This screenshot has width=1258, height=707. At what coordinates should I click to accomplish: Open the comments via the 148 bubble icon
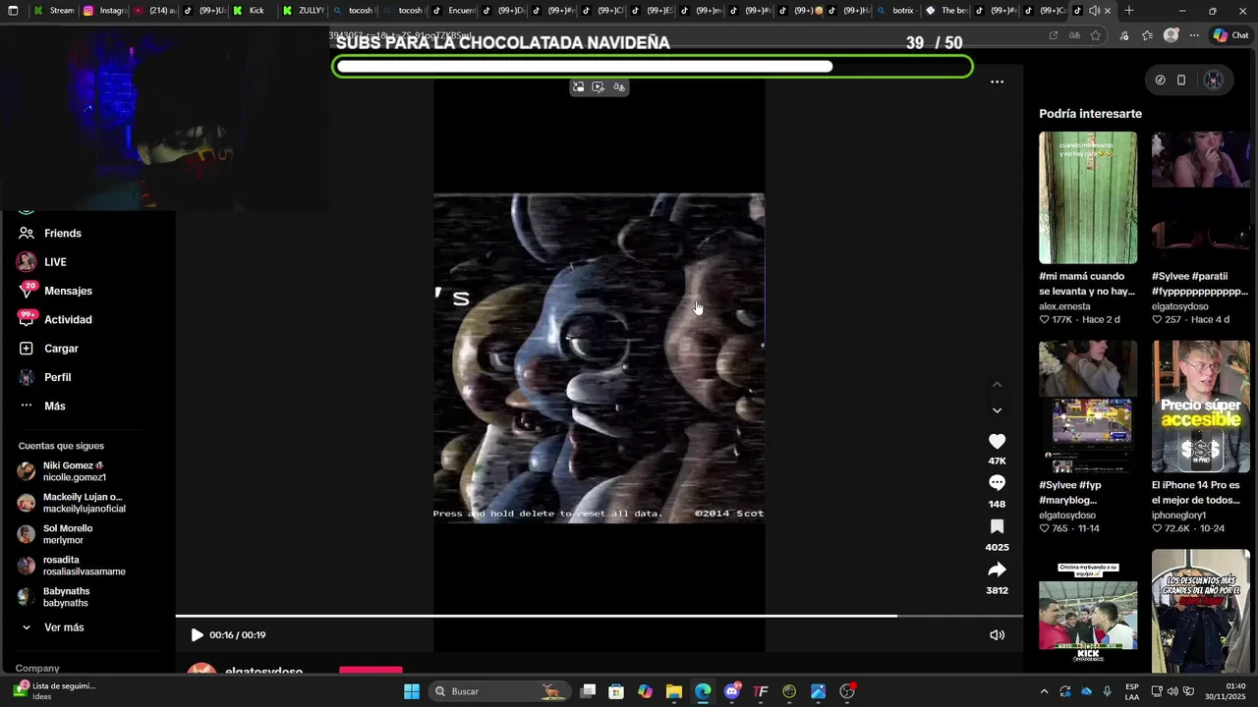[997, 483]
